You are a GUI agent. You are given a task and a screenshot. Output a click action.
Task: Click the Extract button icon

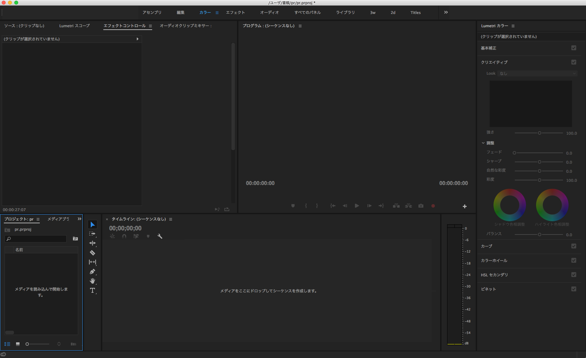(x=408, y=206)
